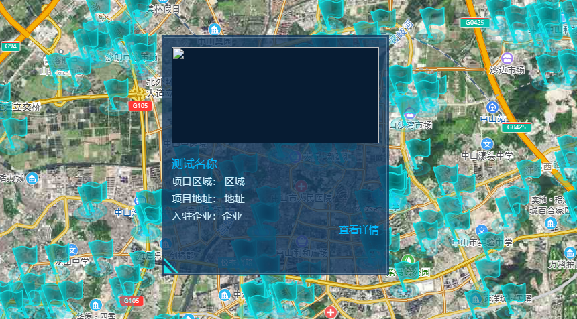Click the G0425 shield below 中山站
The image size is (577, 319).
(517, 127)
